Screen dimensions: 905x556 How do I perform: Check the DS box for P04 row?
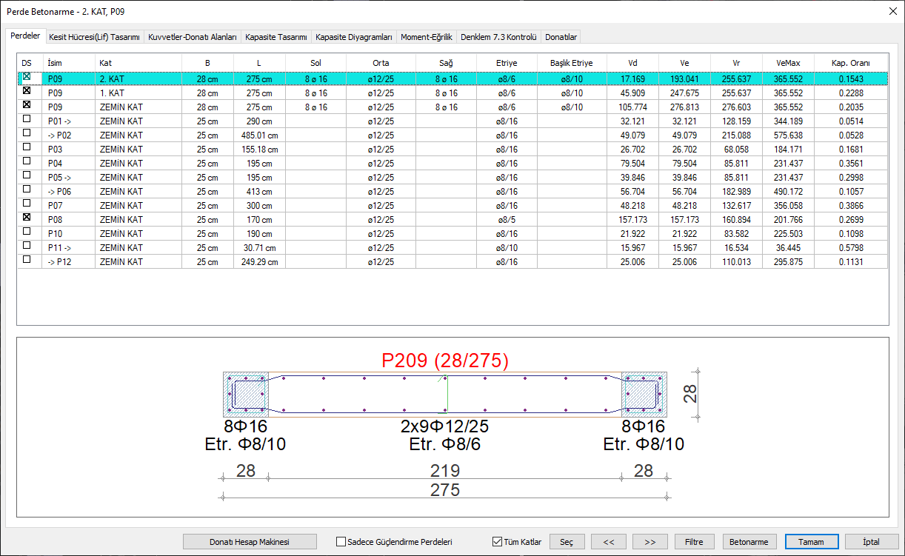click(27, 161)
